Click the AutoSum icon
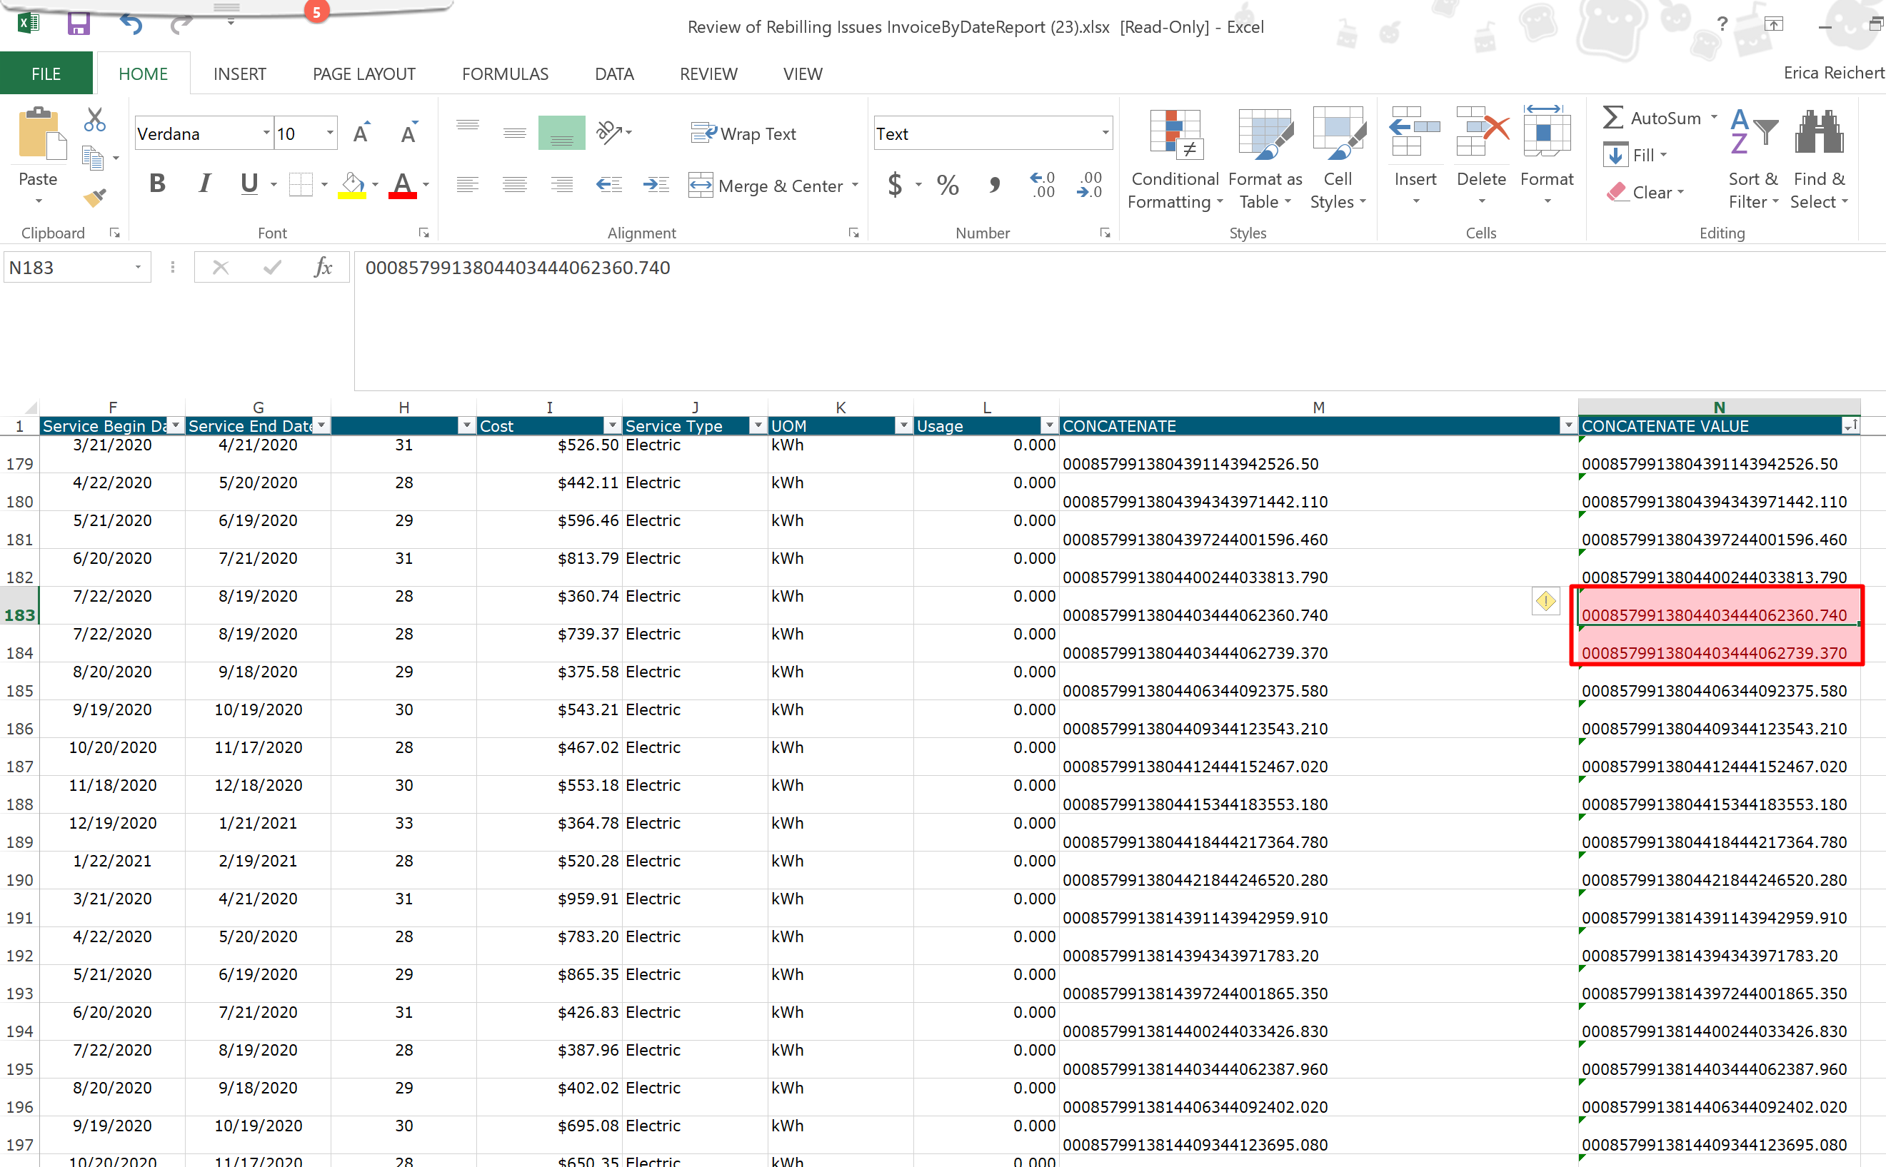This screenshot has height=1167, width=1886. [x=1613, y=117]
